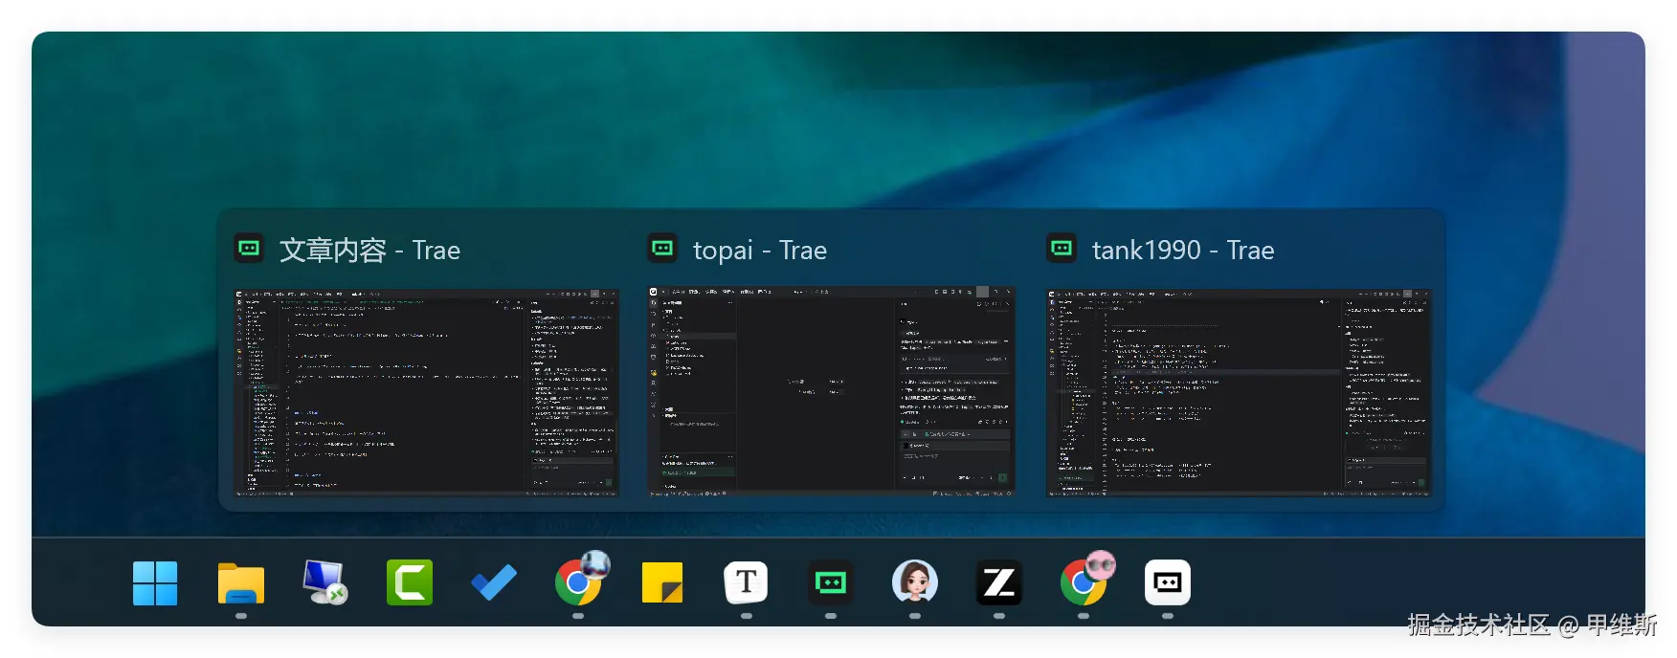This screenshot has height=658, width=1677.
Task: Select the topai - Trae window thumbnail
Action: pos(831,393)
